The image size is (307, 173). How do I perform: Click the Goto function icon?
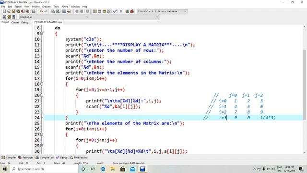click(x=64, y=12)
